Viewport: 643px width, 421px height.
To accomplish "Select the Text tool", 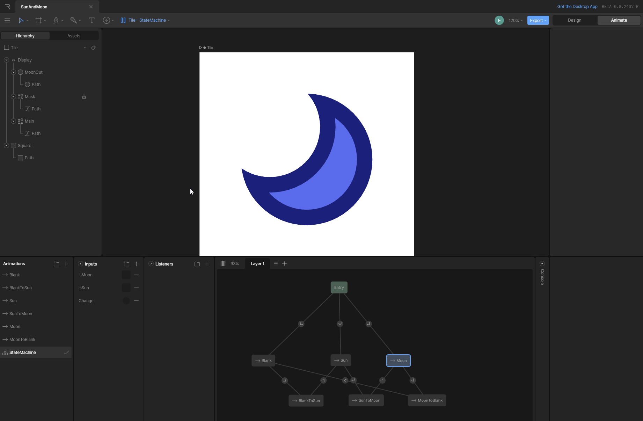I will point(92,20).
